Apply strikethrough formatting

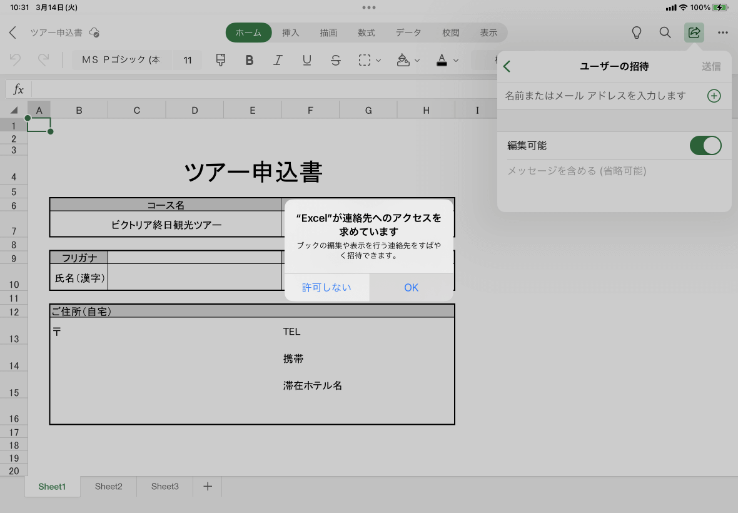click(335, 60)
